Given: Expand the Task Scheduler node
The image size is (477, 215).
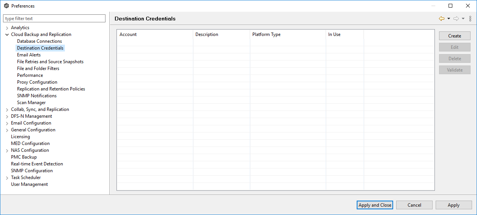Looking at the screenshot, I should 7,178.
